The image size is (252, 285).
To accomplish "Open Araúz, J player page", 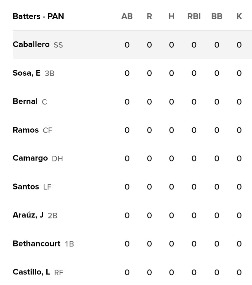I will pos(28,215).
